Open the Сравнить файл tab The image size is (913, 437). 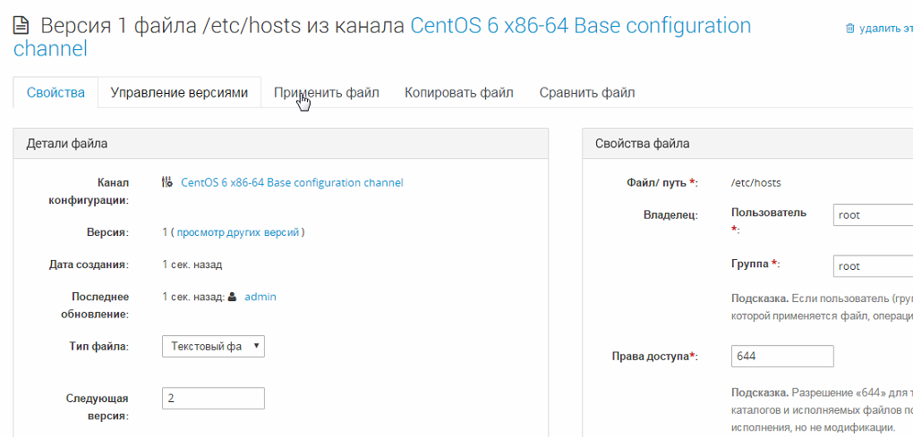pos(586,92)
